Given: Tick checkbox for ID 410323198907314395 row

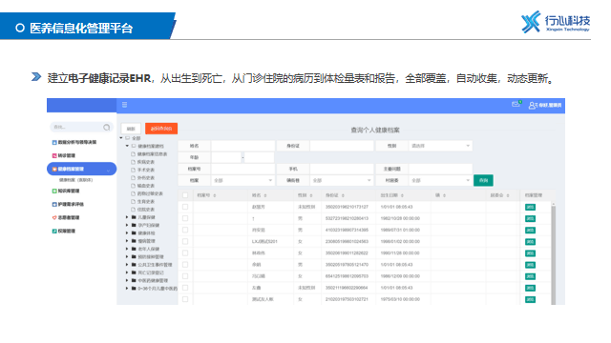Looking at the screenshot, I should click(185, 230).
